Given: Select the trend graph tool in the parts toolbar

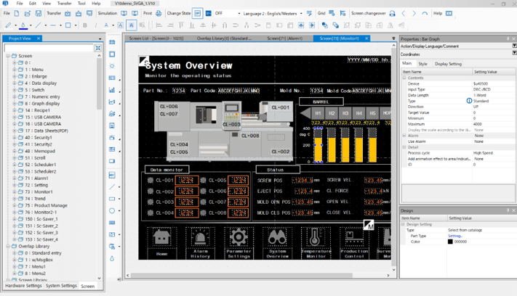Looking at the screenshot, I should click(112, 102).
